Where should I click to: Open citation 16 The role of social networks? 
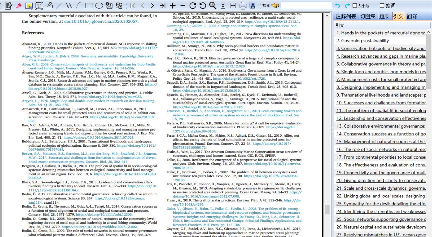[381, 149]
